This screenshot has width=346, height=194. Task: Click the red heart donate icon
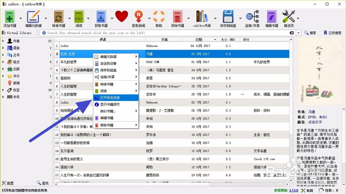pyautogui.click(x=121, y=17)
